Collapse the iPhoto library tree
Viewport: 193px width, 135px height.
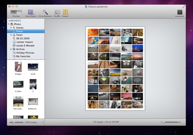coord(9,24)
